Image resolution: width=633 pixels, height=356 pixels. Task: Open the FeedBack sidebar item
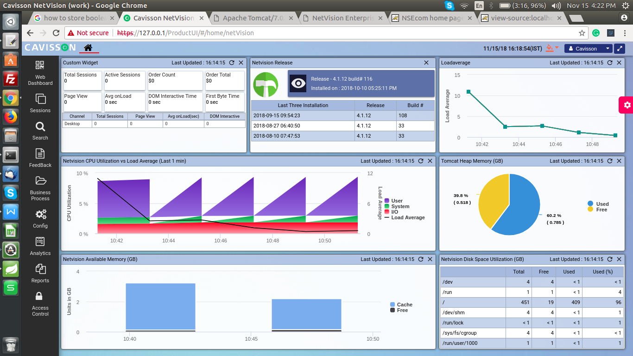pyautogui.click(x=40, y=158)
